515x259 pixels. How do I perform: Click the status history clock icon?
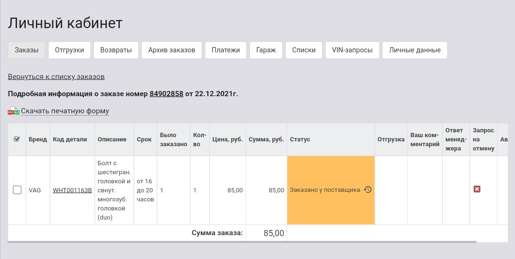click(368, 189)
